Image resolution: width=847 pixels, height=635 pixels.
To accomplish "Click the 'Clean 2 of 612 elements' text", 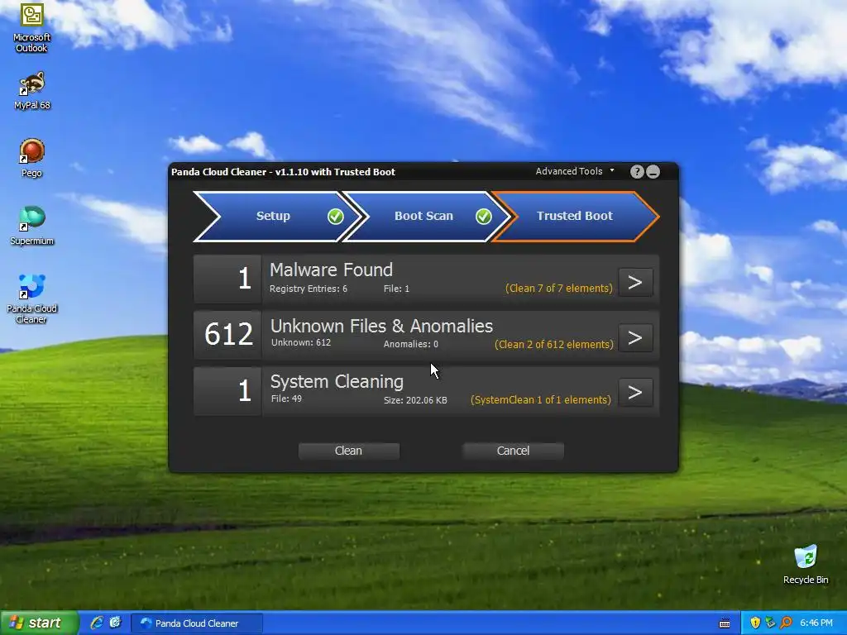I will [x=554, y=345].
